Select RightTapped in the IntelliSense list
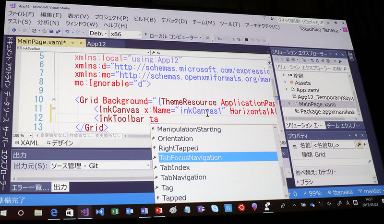The height and width of the screenshot is (224, 384). point(178,148)
